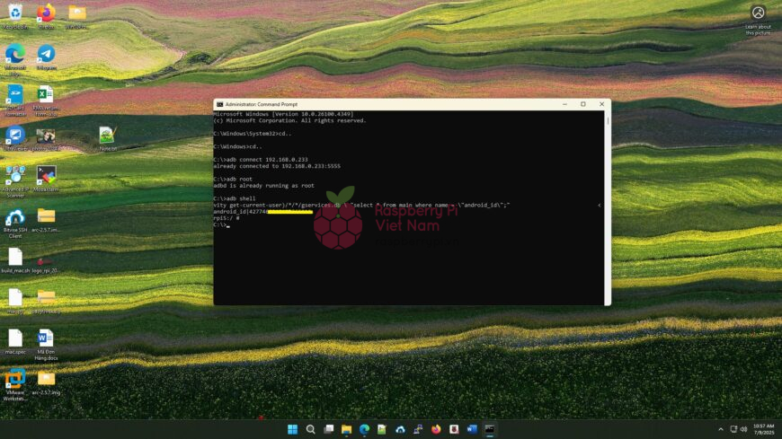The width and height of the screenshot is (782, 439).
Task: Click the 'Learn about this picture' icon
Action: point(758,13)
